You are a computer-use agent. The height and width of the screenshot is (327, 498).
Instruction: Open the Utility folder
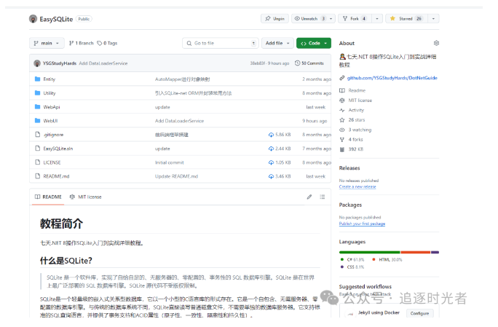click(50, 93)
